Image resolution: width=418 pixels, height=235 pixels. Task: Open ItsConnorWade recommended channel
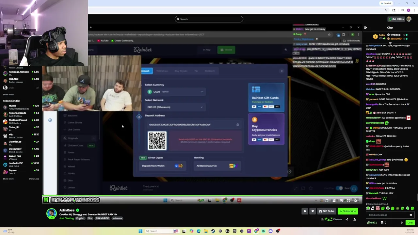(21, 114)
